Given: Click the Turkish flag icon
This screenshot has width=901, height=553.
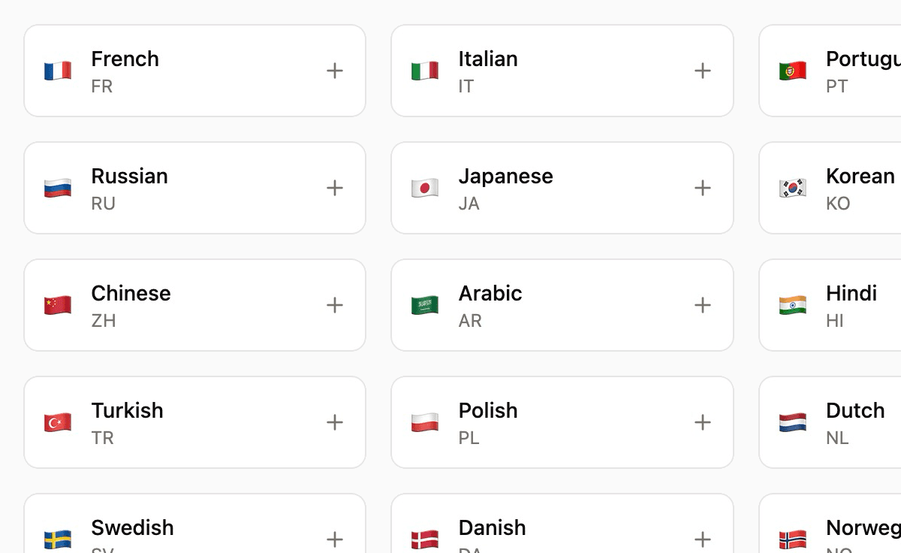Looking at the screenshot, I should [x=58, y=422].
